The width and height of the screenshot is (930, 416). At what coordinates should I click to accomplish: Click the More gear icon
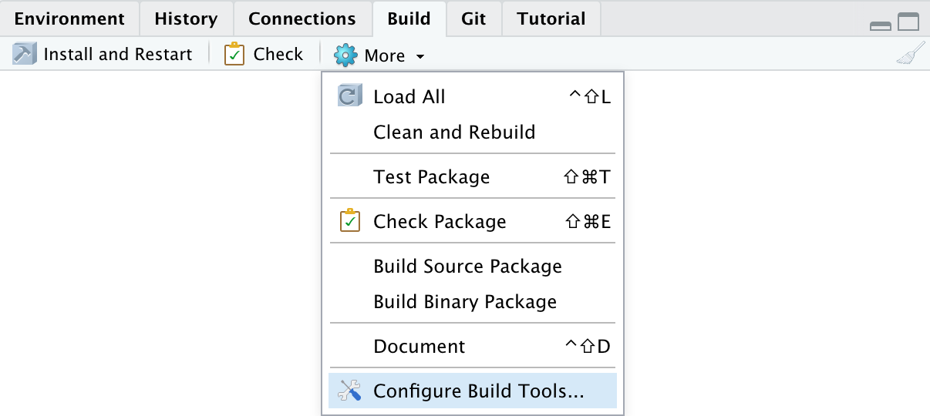[x=345, y=55]
